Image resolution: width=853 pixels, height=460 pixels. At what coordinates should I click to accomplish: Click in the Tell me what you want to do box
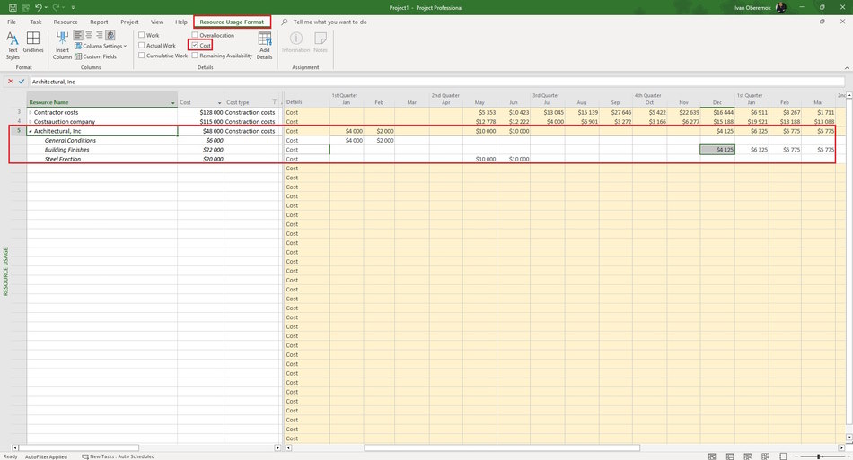click(330, 22)
